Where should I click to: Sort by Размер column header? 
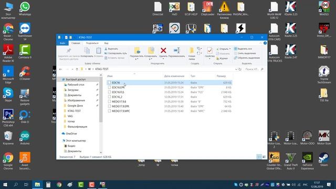pos(221,76)
